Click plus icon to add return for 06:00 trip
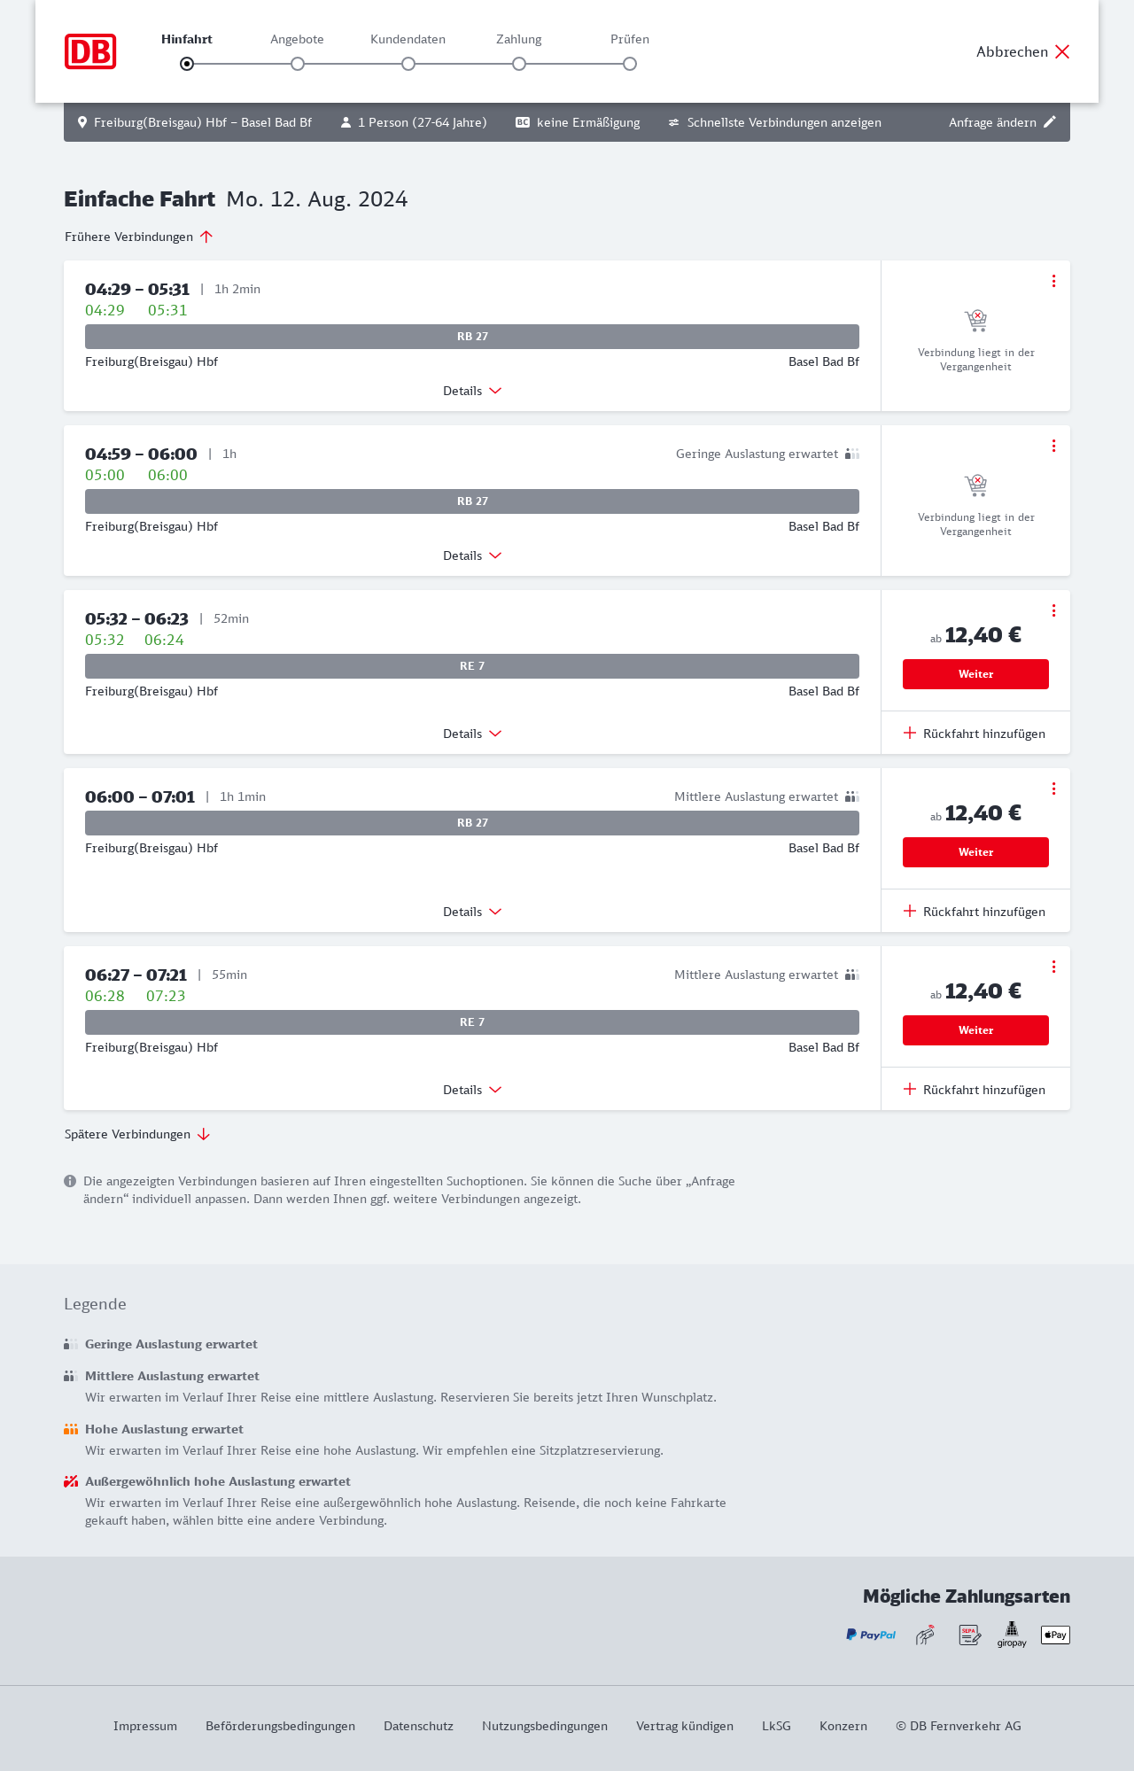The width and height of the screenshot is (1134, 1771). (x=910, y=911)
